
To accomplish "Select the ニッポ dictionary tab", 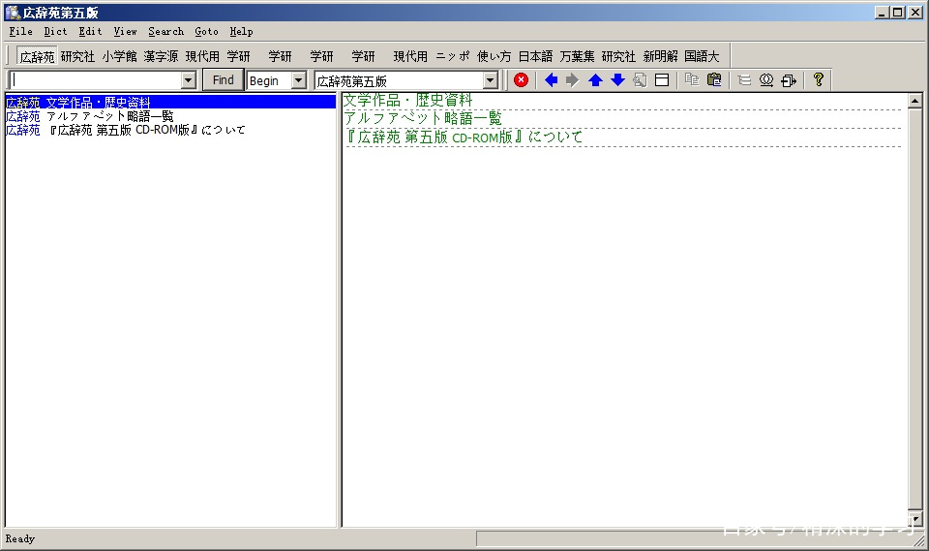I will pos(452,56).
